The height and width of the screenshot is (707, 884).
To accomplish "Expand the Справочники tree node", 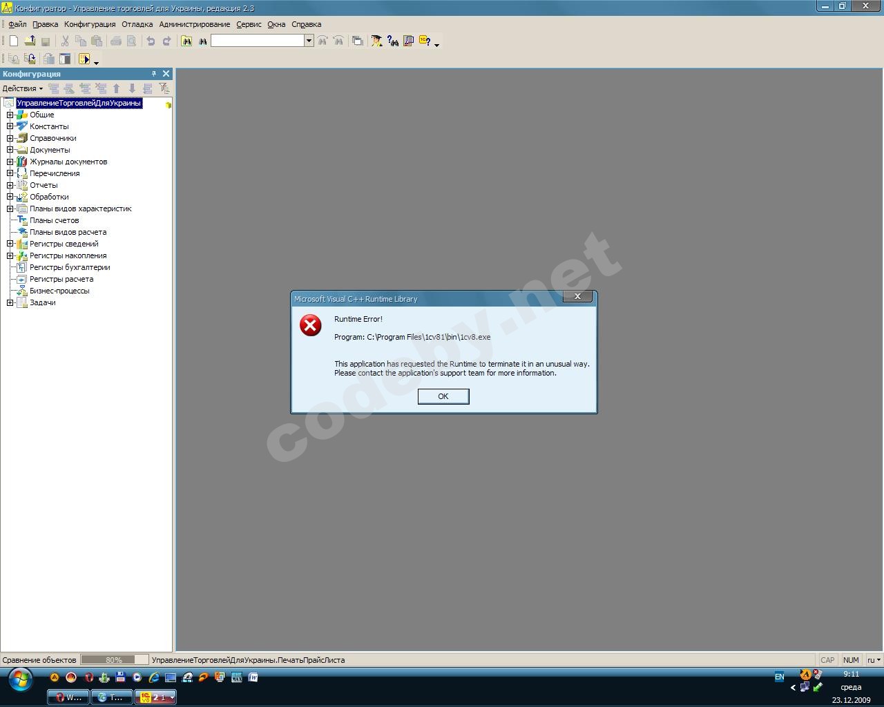I will (x=10, y=138).
